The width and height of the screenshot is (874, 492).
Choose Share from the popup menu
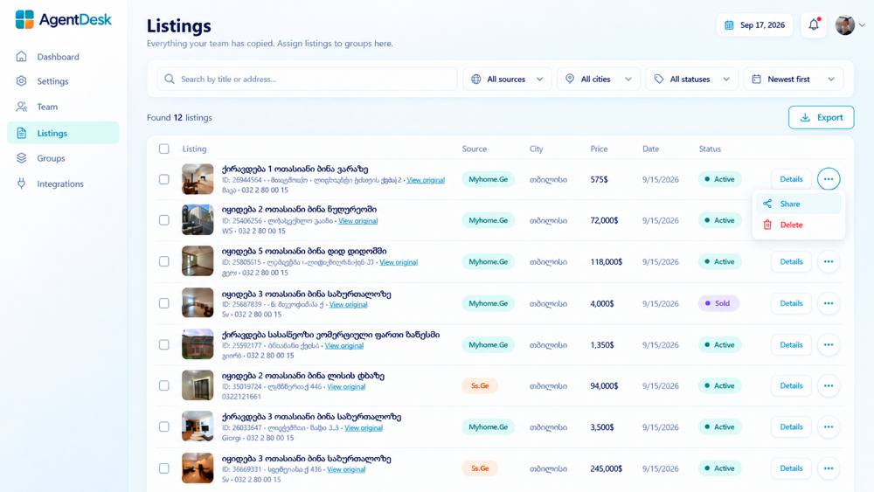coord(798,204)
